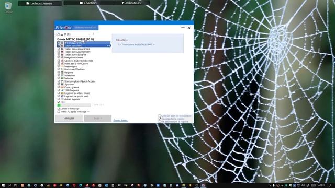Expand the arrow on the Traces dans MFT row

point(108,46)
